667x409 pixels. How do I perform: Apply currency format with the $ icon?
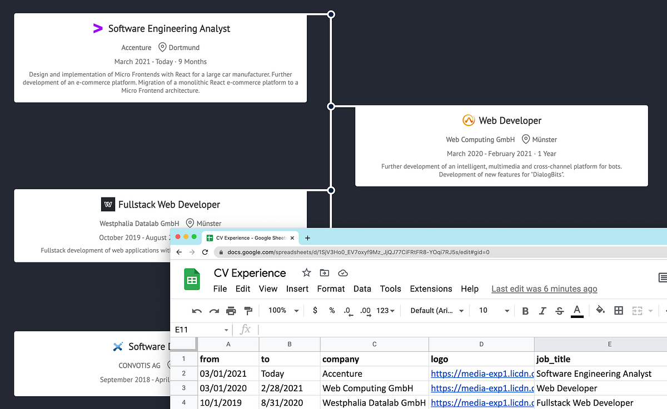(315, 311)
